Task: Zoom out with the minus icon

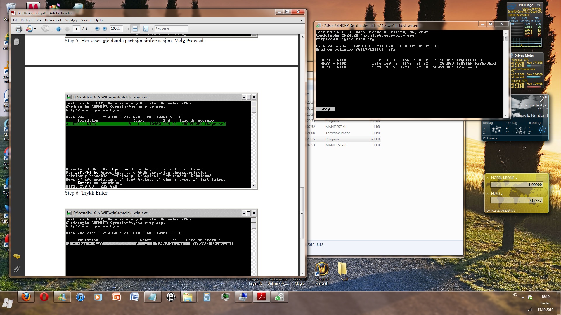Action: click(x=97, y=29)
